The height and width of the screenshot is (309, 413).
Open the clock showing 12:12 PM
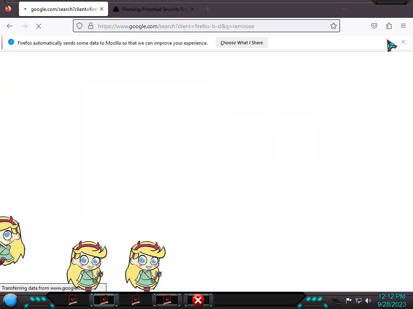(392, 300)
